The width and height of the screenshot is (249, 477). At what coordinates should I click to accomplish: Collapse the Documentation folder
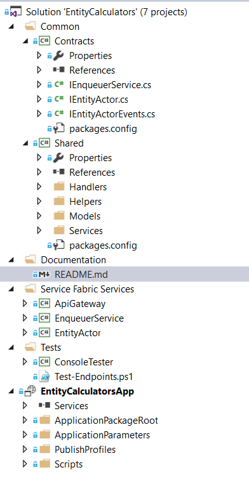[11, 260]
